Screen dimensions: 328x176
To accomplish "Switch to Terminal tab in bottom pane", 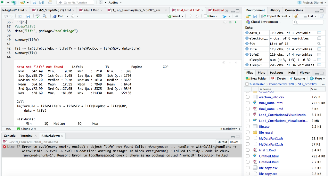I will [x=27, y=136].
